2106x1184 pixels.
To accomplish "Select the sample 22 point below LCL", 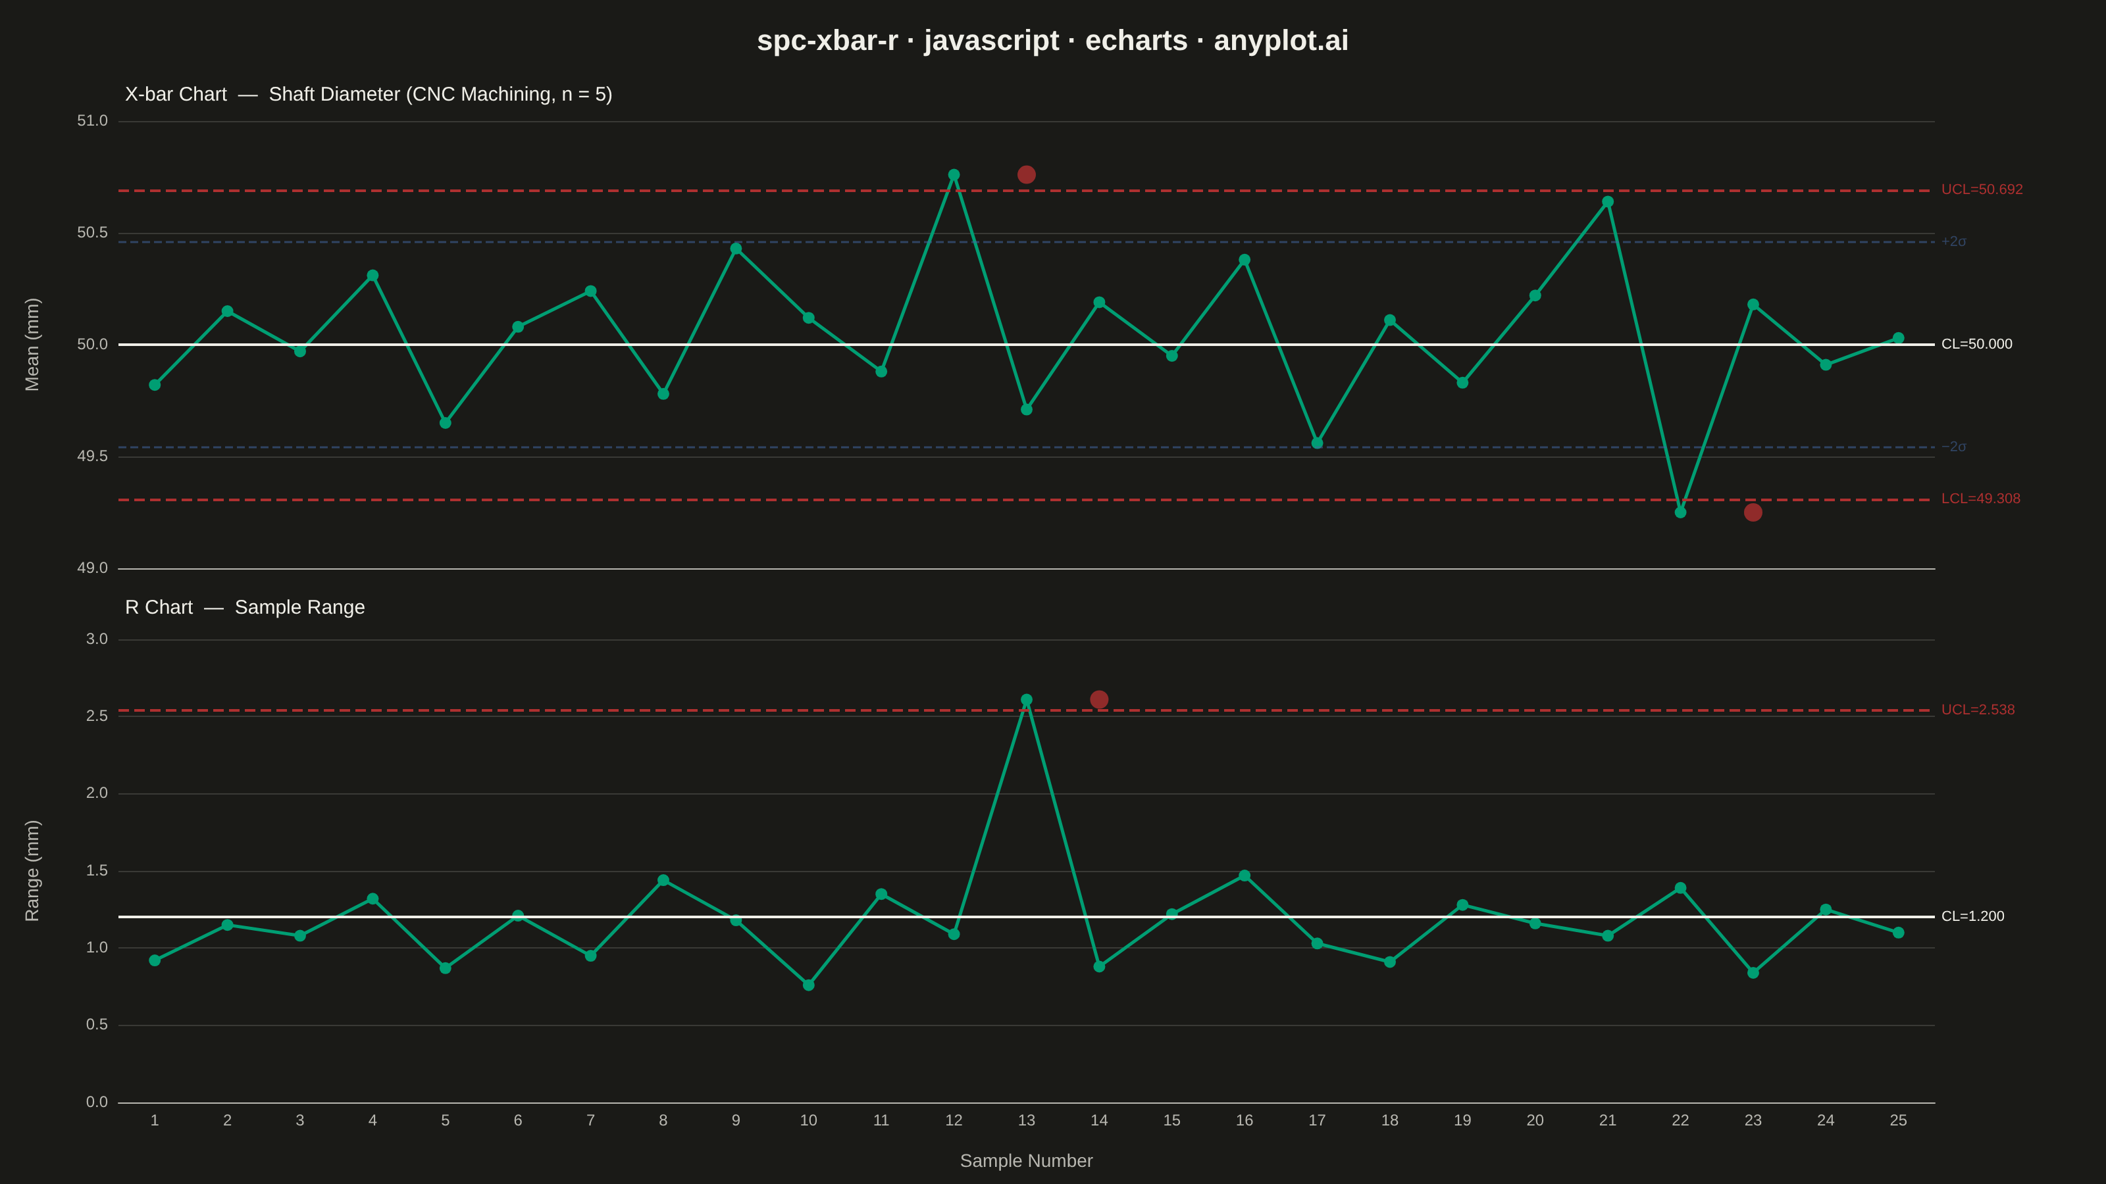I will pyautogui.click(x=1680, y=512).
